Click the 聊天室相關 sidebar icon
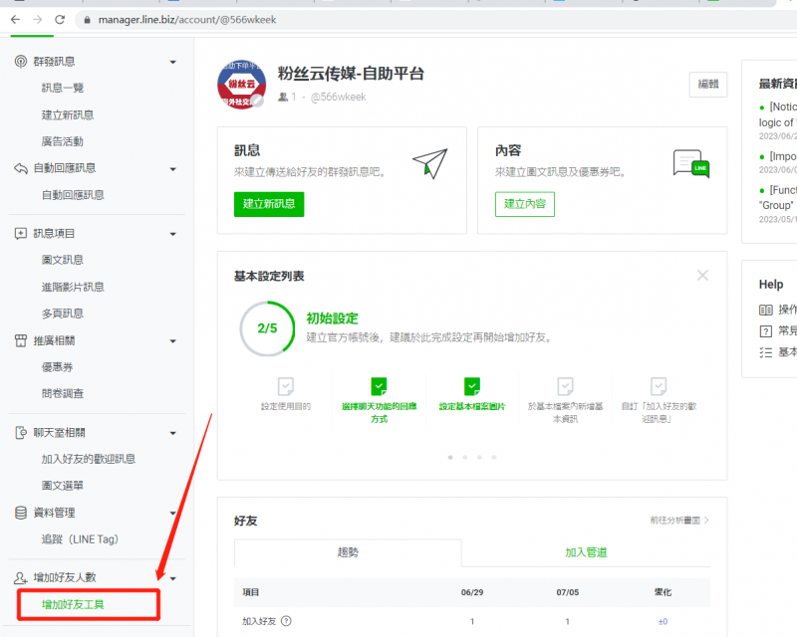Viewport: 797px width, 637px height. coord(20,432)
